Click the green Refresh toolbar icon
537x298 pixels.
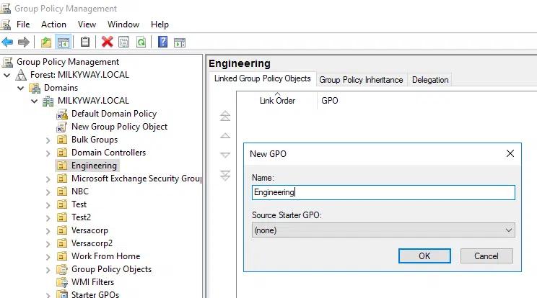point(141,42)
